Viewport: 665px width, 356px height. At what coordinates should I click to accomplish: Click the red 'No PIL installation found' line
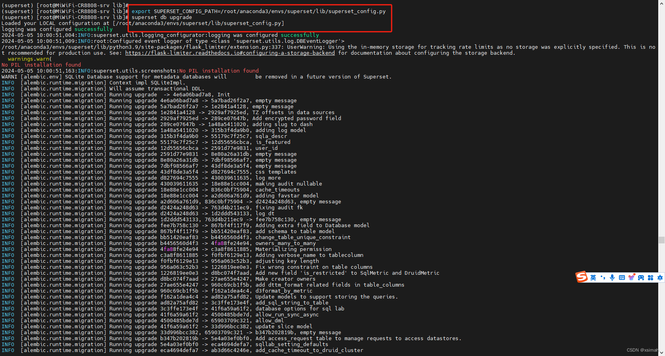[41, 65]
